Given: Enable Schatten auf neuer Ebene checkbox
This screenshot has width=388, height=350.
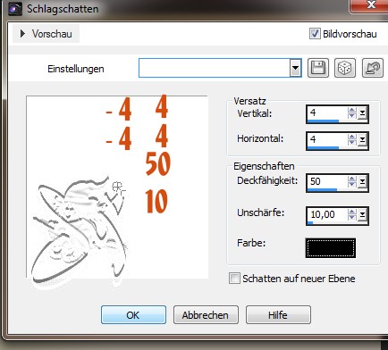Looking at the screenshot, I should [234, 279].
